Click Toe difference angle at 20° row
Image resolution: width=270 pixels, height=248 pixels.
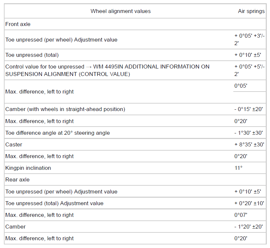pyautogui.click(x=57, y=133)
